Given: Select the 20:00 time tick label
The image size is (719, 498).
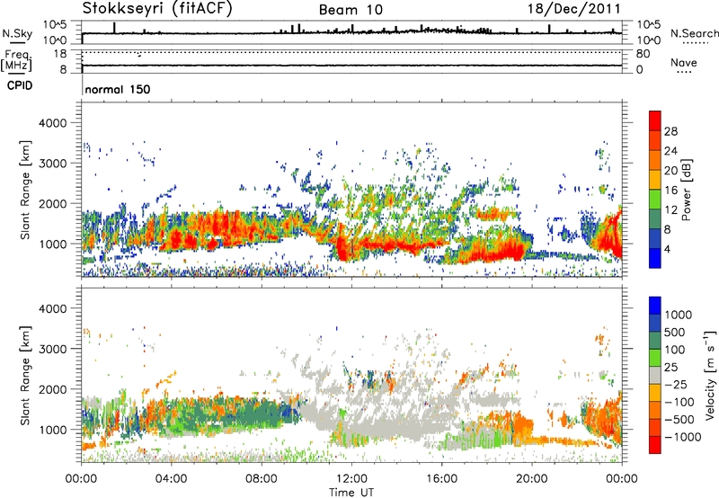Looking at the screenshot, I should point(531,479).
